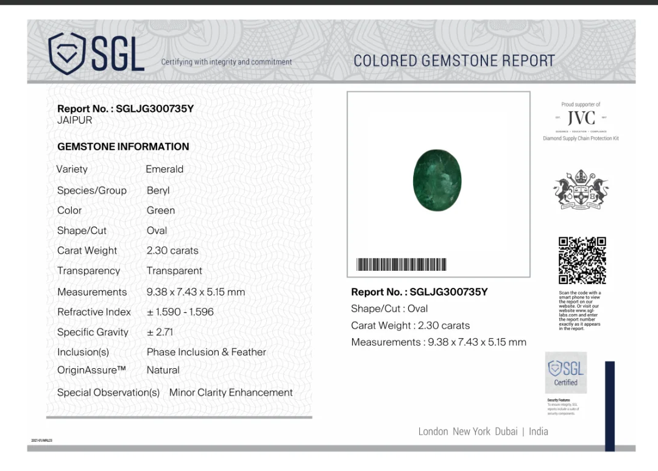658x471 pixels.
Task: Click the 'Transparent' value
Action: click(x=174, y=271)
